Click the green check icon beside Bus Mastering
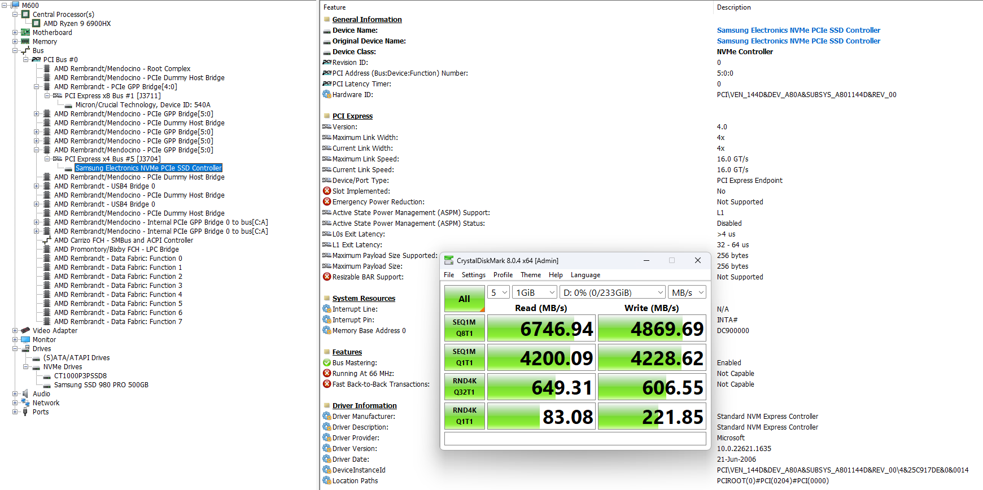The image size is (983, 490). point(327,362)
